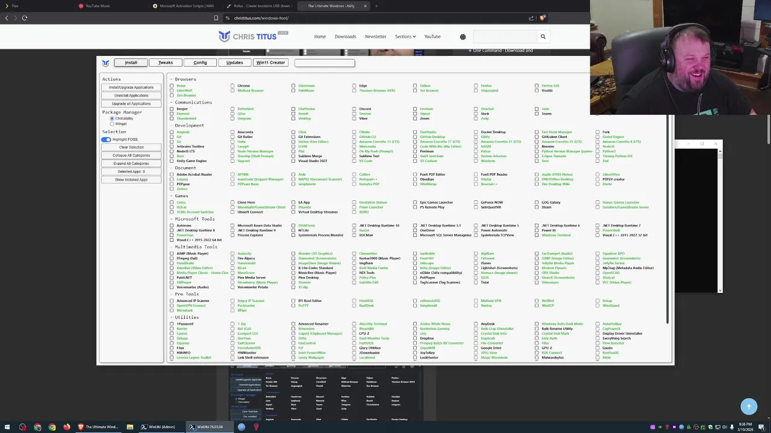Check the Adobe Acrobat Reader checkbox
771x433 pixels.
click(172, 174)
